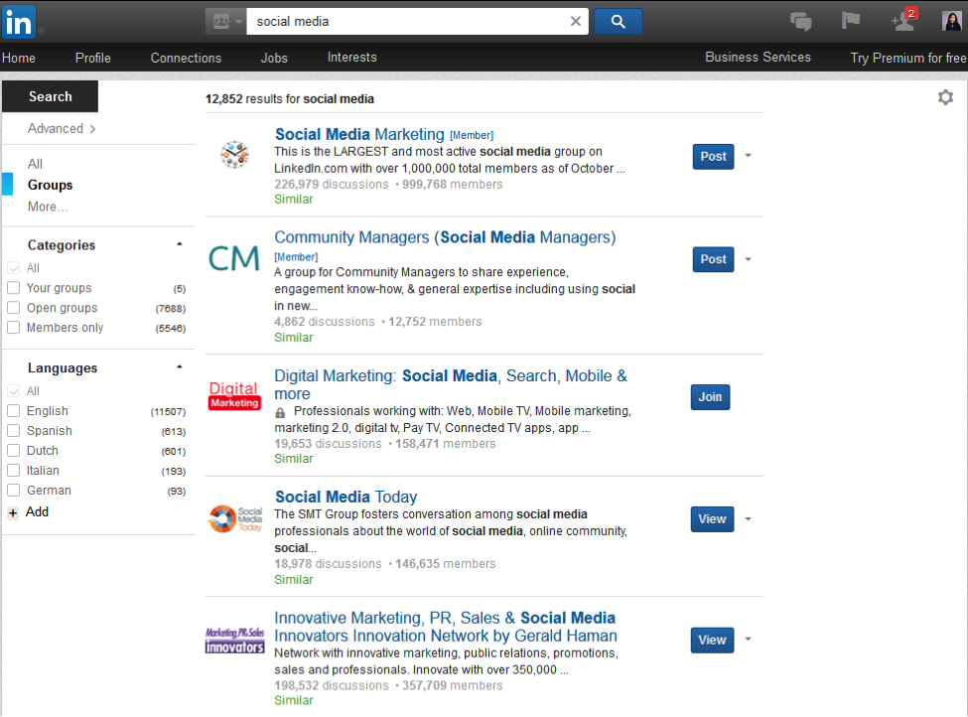
Task: Click the profile photo avatar
Action: pyautogui.click(x=951, y=21)
